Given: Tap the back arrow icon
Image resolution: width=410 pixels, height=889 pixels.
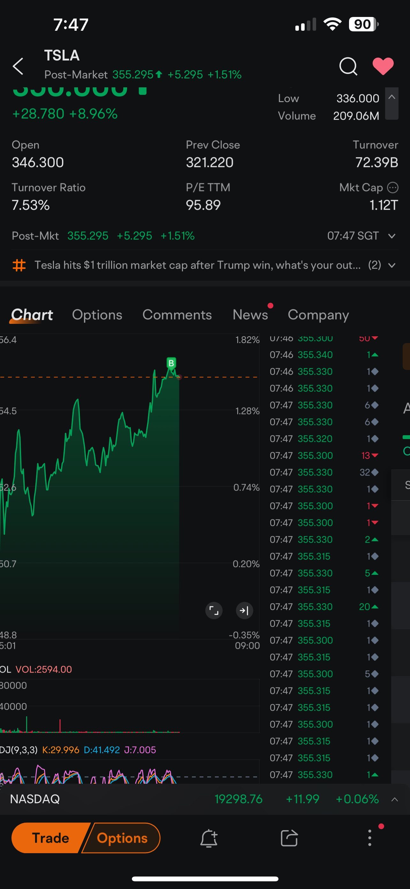Looking at the screenshot, I should tap(18, 66).
